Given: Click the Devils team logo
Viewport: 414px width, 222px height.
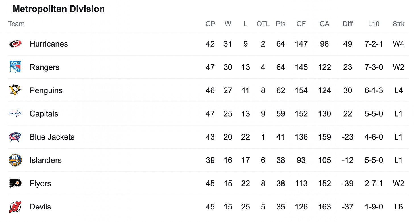Looking at the screenshot, I should (15, 207).
